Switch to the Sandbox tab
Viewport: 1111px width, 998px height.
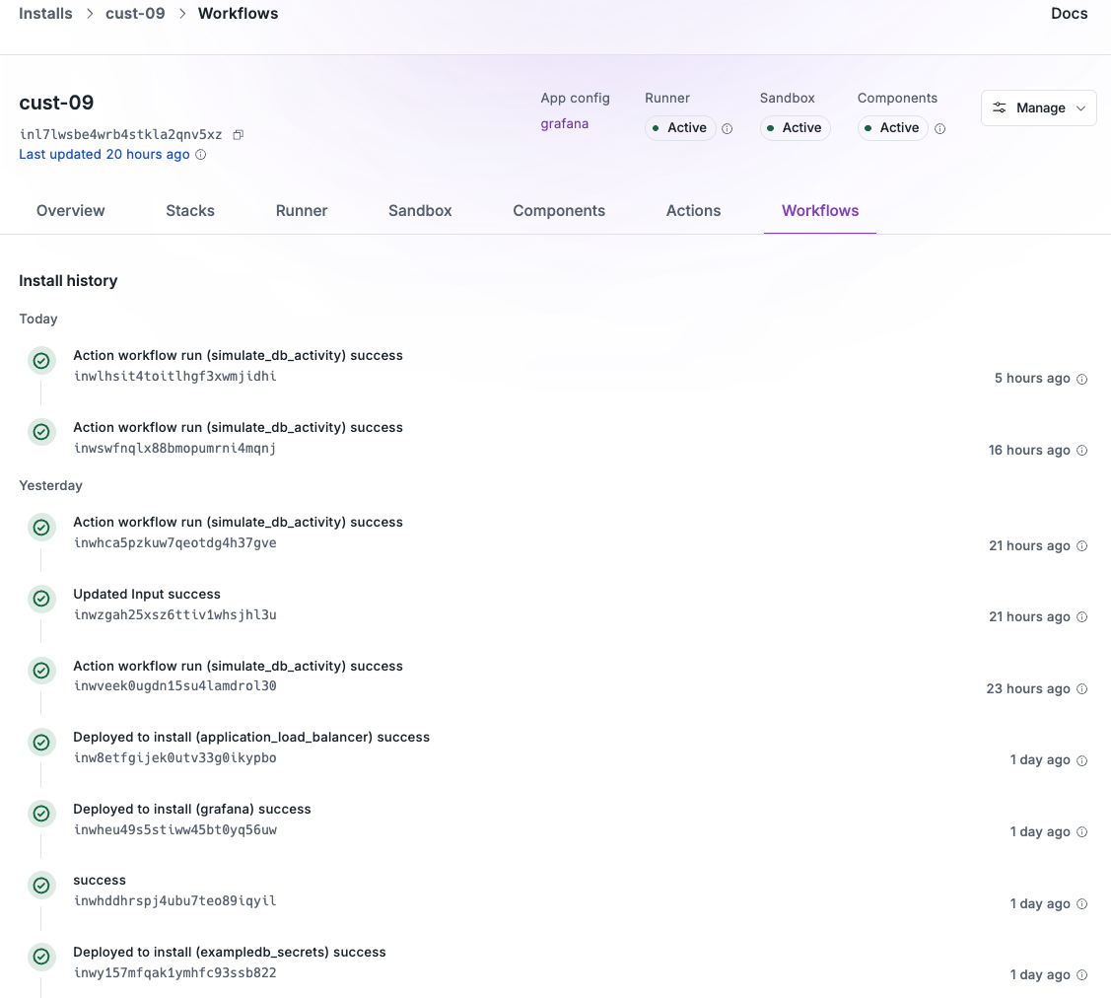419,210
